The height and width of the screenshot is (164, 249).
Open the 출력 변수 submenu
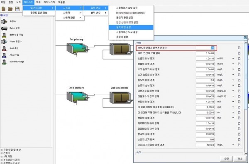96,13
